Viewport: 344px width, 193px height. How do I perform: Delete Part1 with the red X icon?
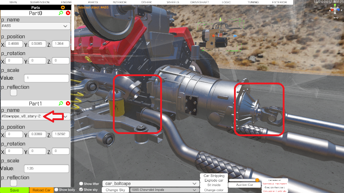[68, 103]
